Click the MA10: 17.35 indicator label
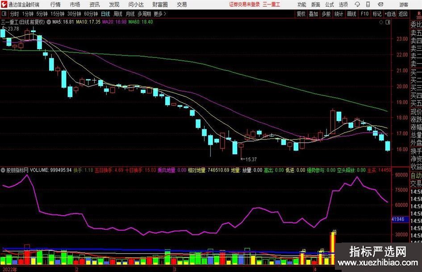This screenshot has height=272, width=422. 88,22
